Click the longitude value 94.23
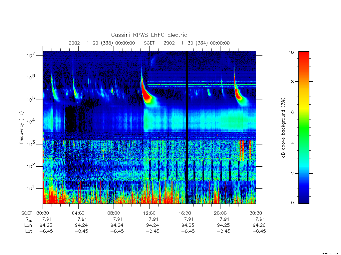341x255 pixels. (46, 225)
